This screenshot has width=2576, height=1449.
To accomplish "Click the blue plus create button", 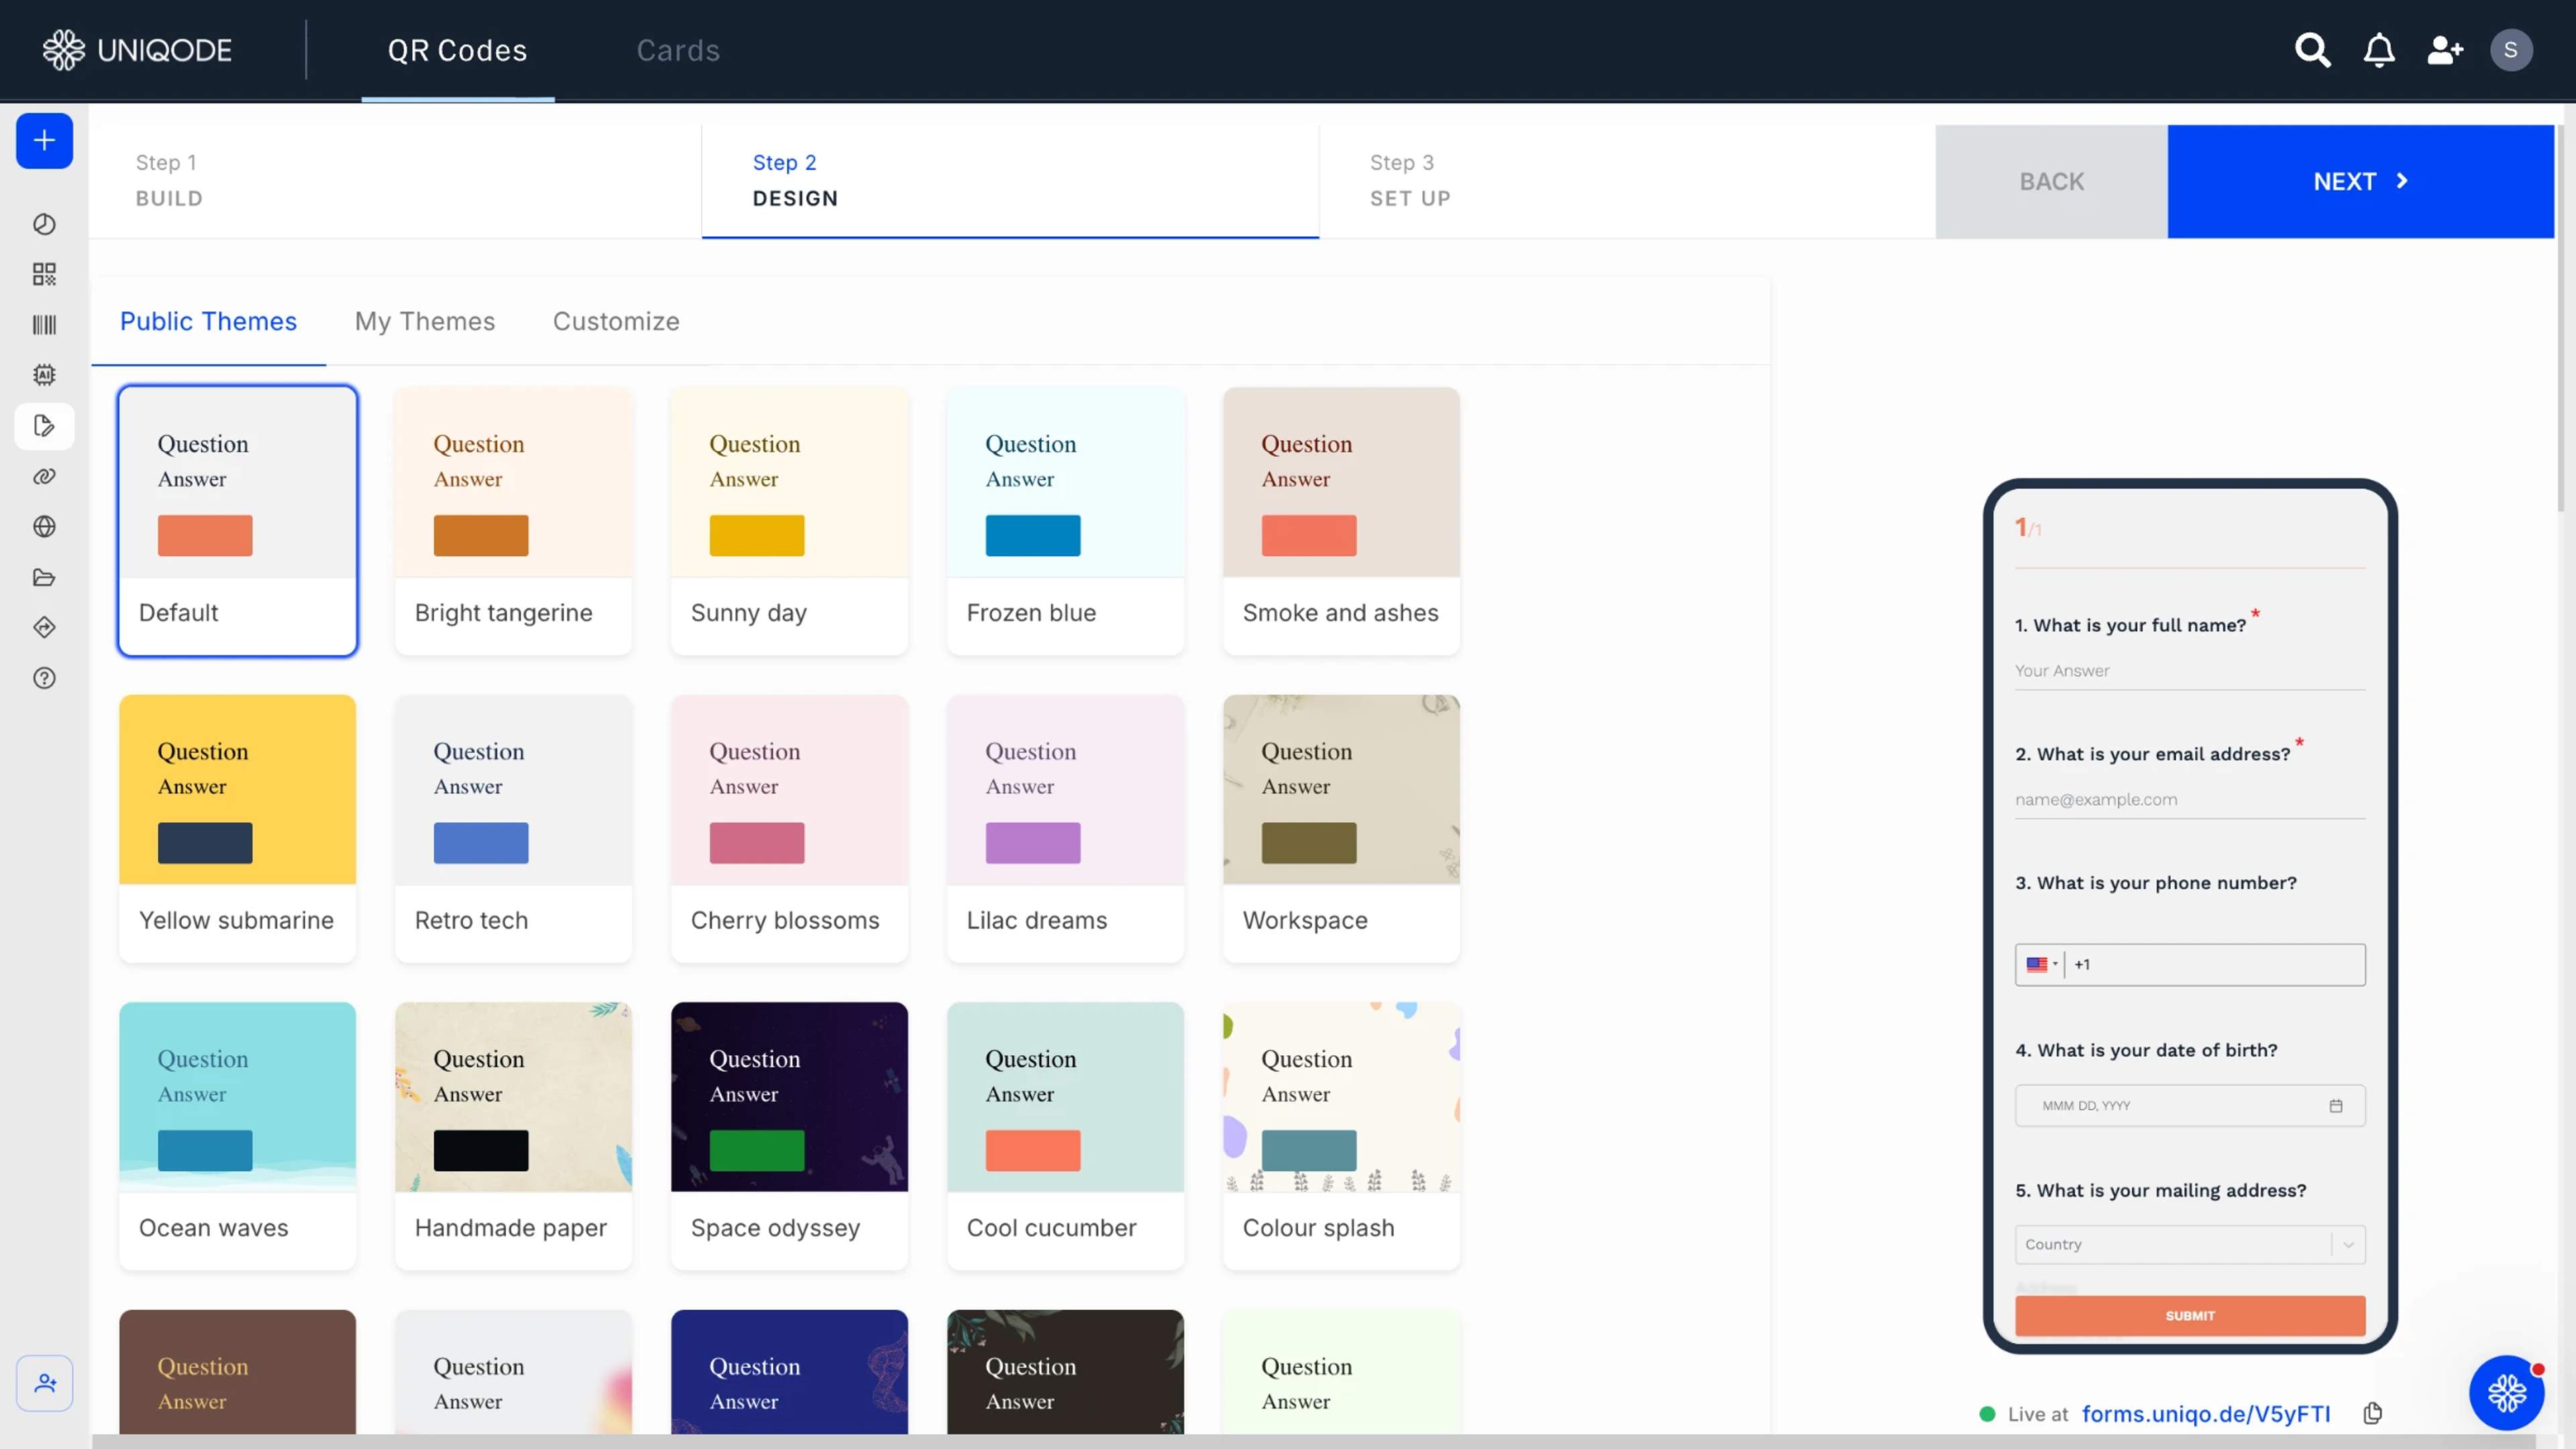I will tap(44, 140).
